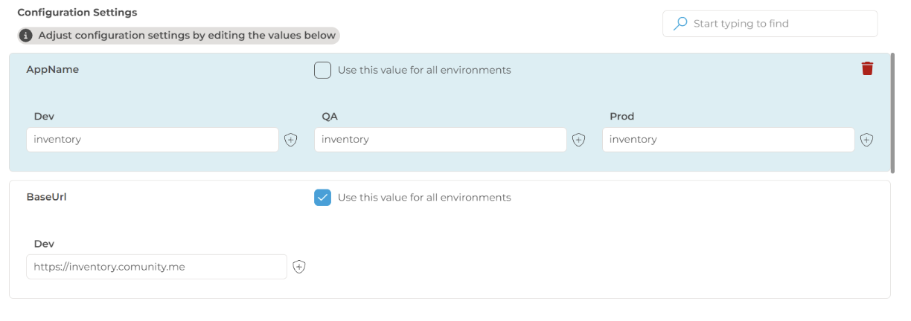Click shield-plus icon beside QA field
Screen dimensions: 911x321
tap(578, 140)
